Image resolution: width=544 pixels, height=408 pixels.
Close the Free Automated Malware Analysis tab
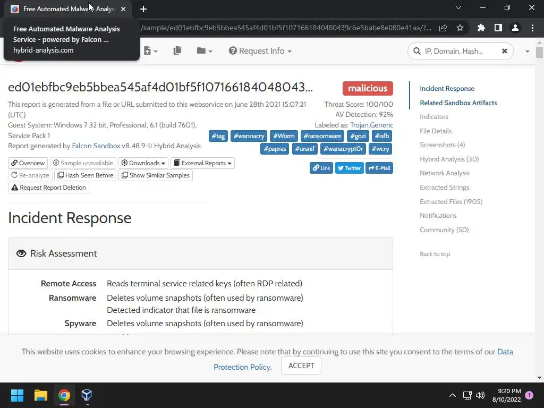click(123, 9)
